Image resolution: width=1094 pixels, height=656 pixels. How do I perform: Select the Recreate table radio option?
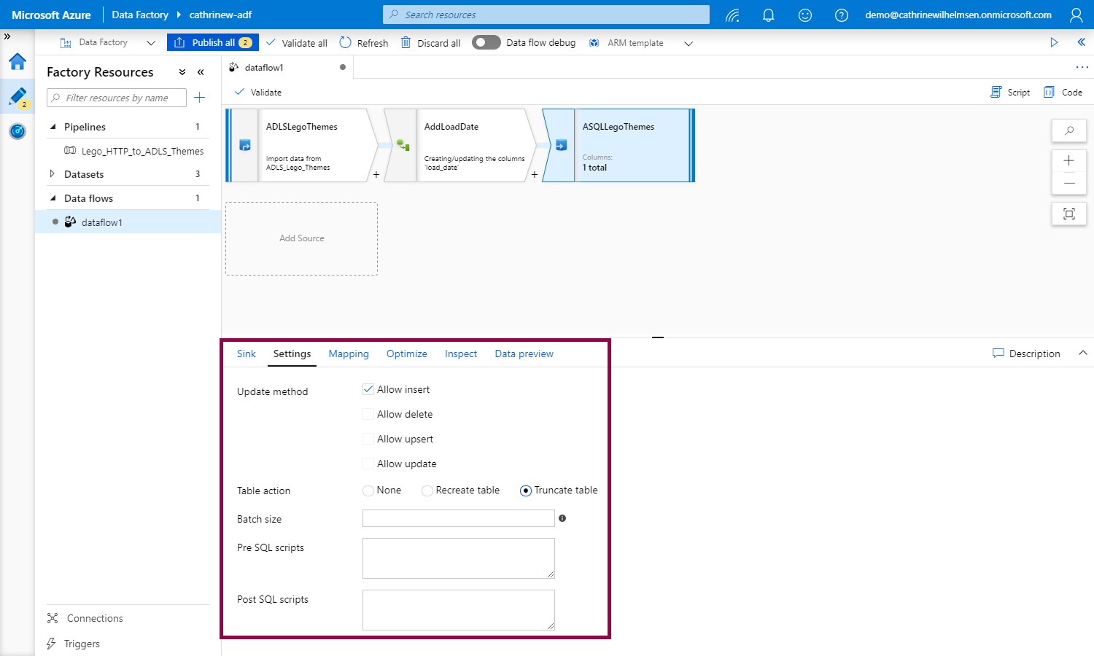tap(427, 491)
